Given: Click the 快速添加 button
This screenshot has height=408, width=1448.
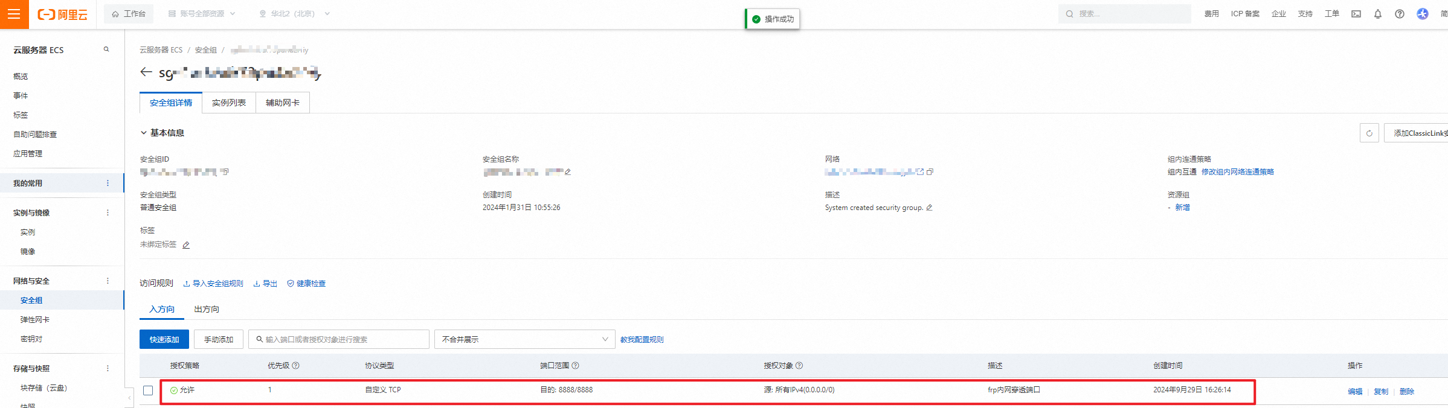Looking at the screenshot, I should pos(164,339).
